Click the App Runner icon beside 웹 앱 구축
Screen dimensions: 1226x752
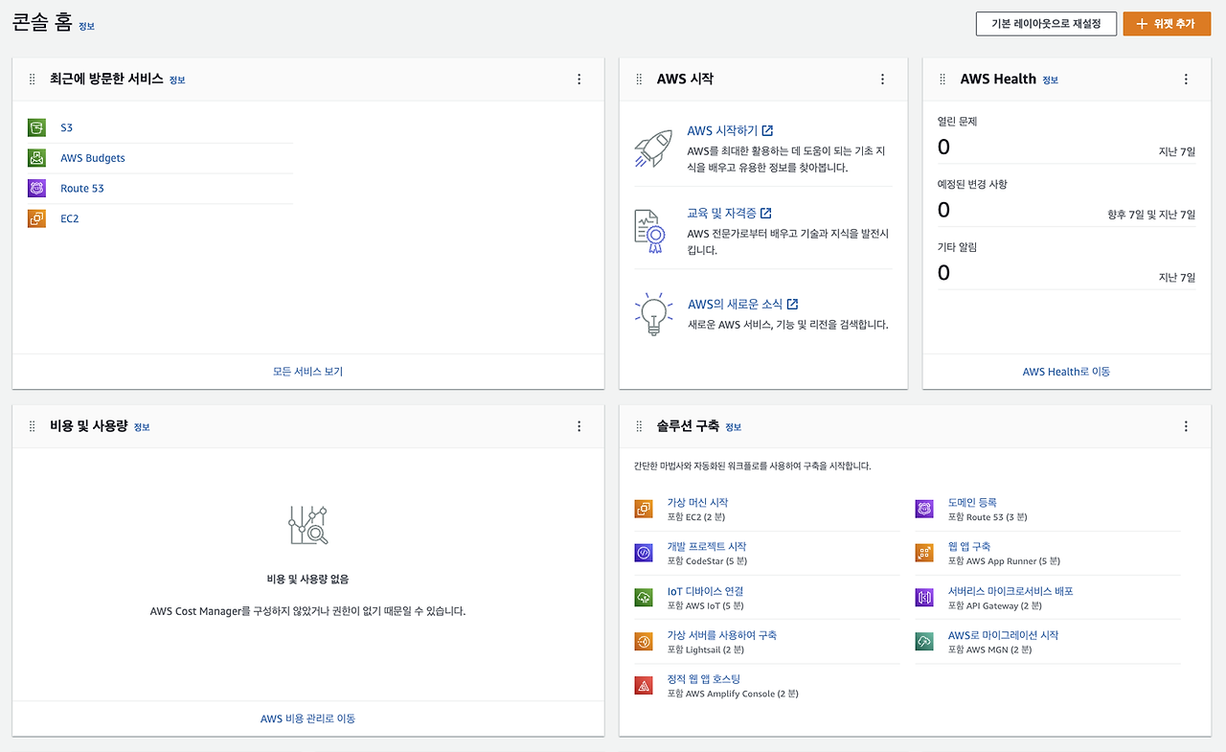924,553
